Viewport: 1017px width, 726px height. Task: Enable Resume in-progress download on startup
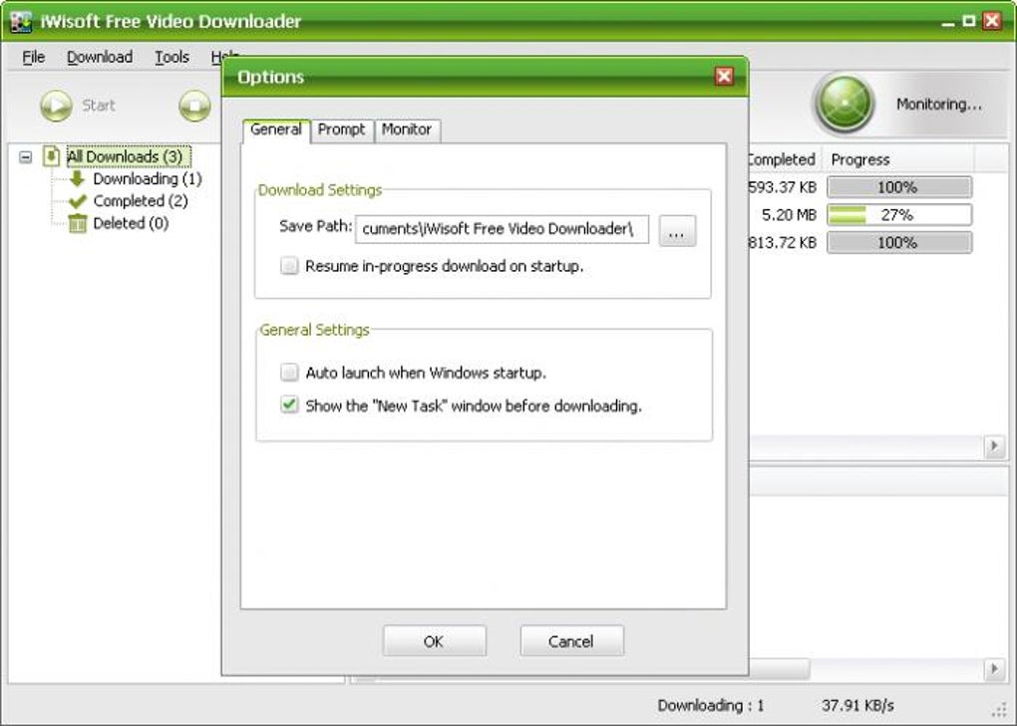(289, 266)
